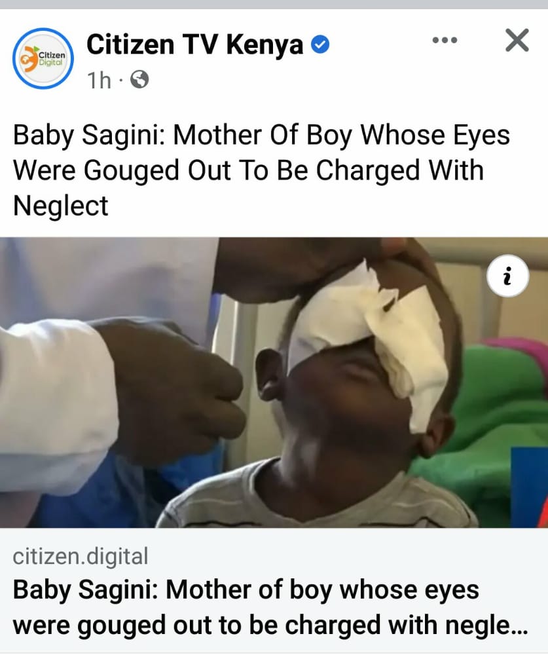Open the Citizen TV Kenya page name

tap(194, 45)
